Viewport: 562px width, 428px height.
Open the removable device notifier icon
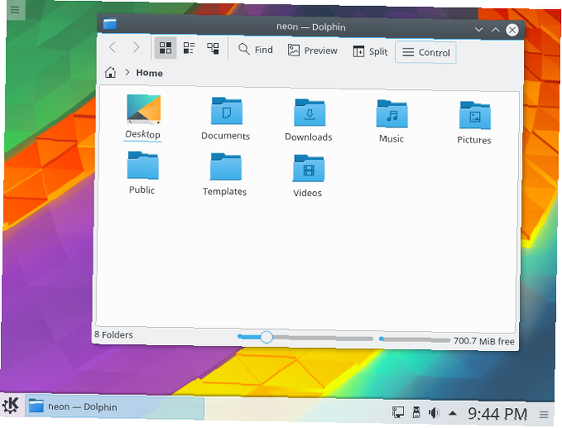point(416,412)
